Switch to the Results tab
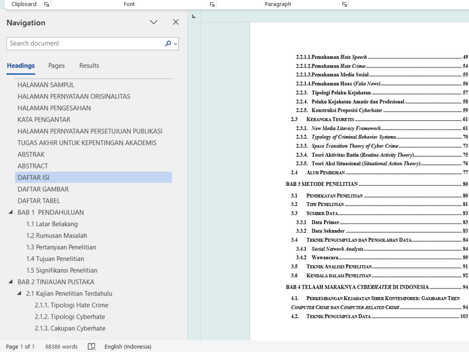Image resolution: width=469 pixels, height=352 pixels. point(89,66)
